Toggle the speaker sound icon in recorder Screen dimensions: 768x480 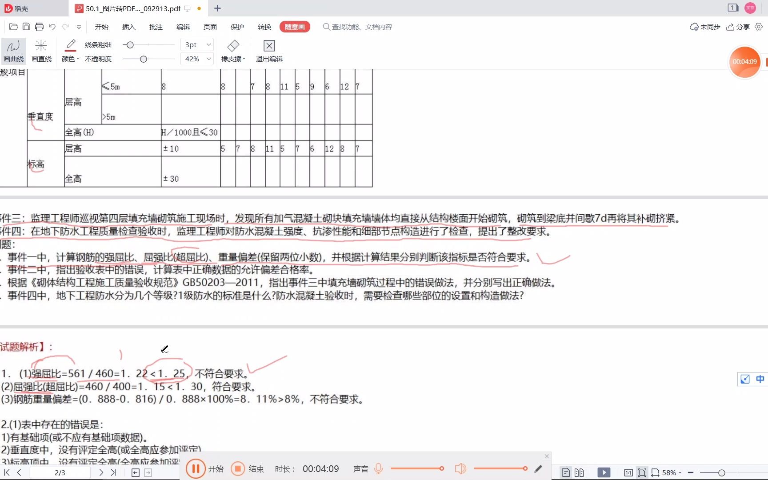coord(460,469)
